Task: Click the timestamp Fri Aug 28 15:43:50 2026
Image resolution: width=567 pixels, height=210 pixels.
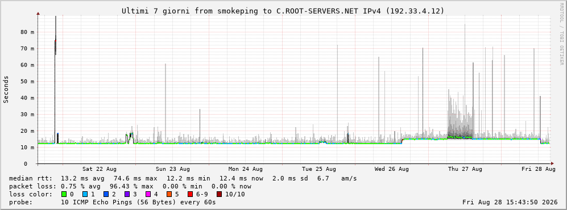Action: [510, 202]
